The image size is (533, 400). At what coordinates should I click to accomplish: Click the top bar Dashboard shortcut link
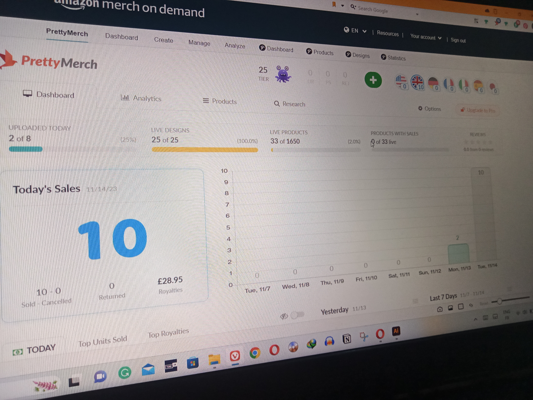[276, 49]
